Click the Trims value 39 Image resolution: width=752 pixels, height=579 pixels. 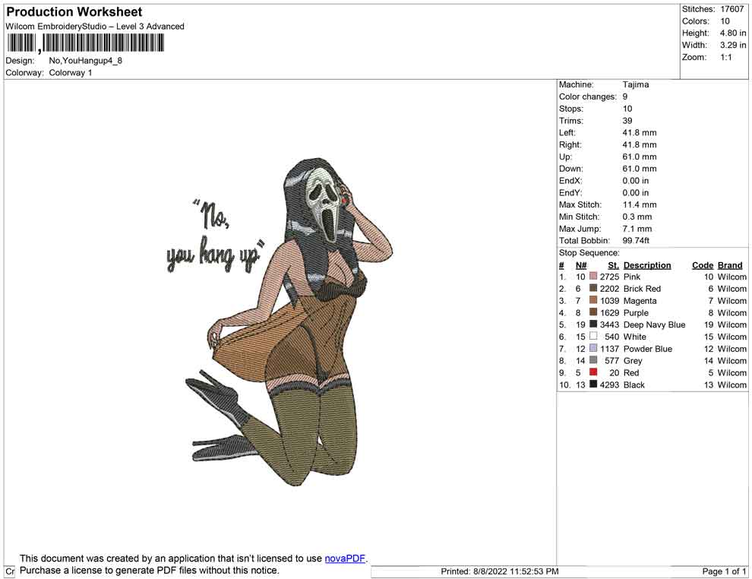(627, 120)
